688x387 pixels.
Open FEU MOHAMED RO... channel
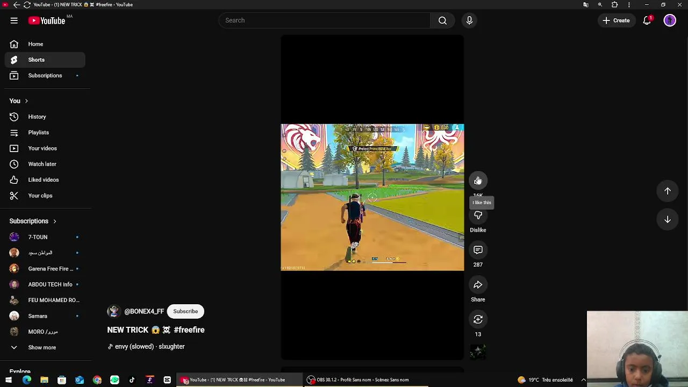tap(45, 300)
